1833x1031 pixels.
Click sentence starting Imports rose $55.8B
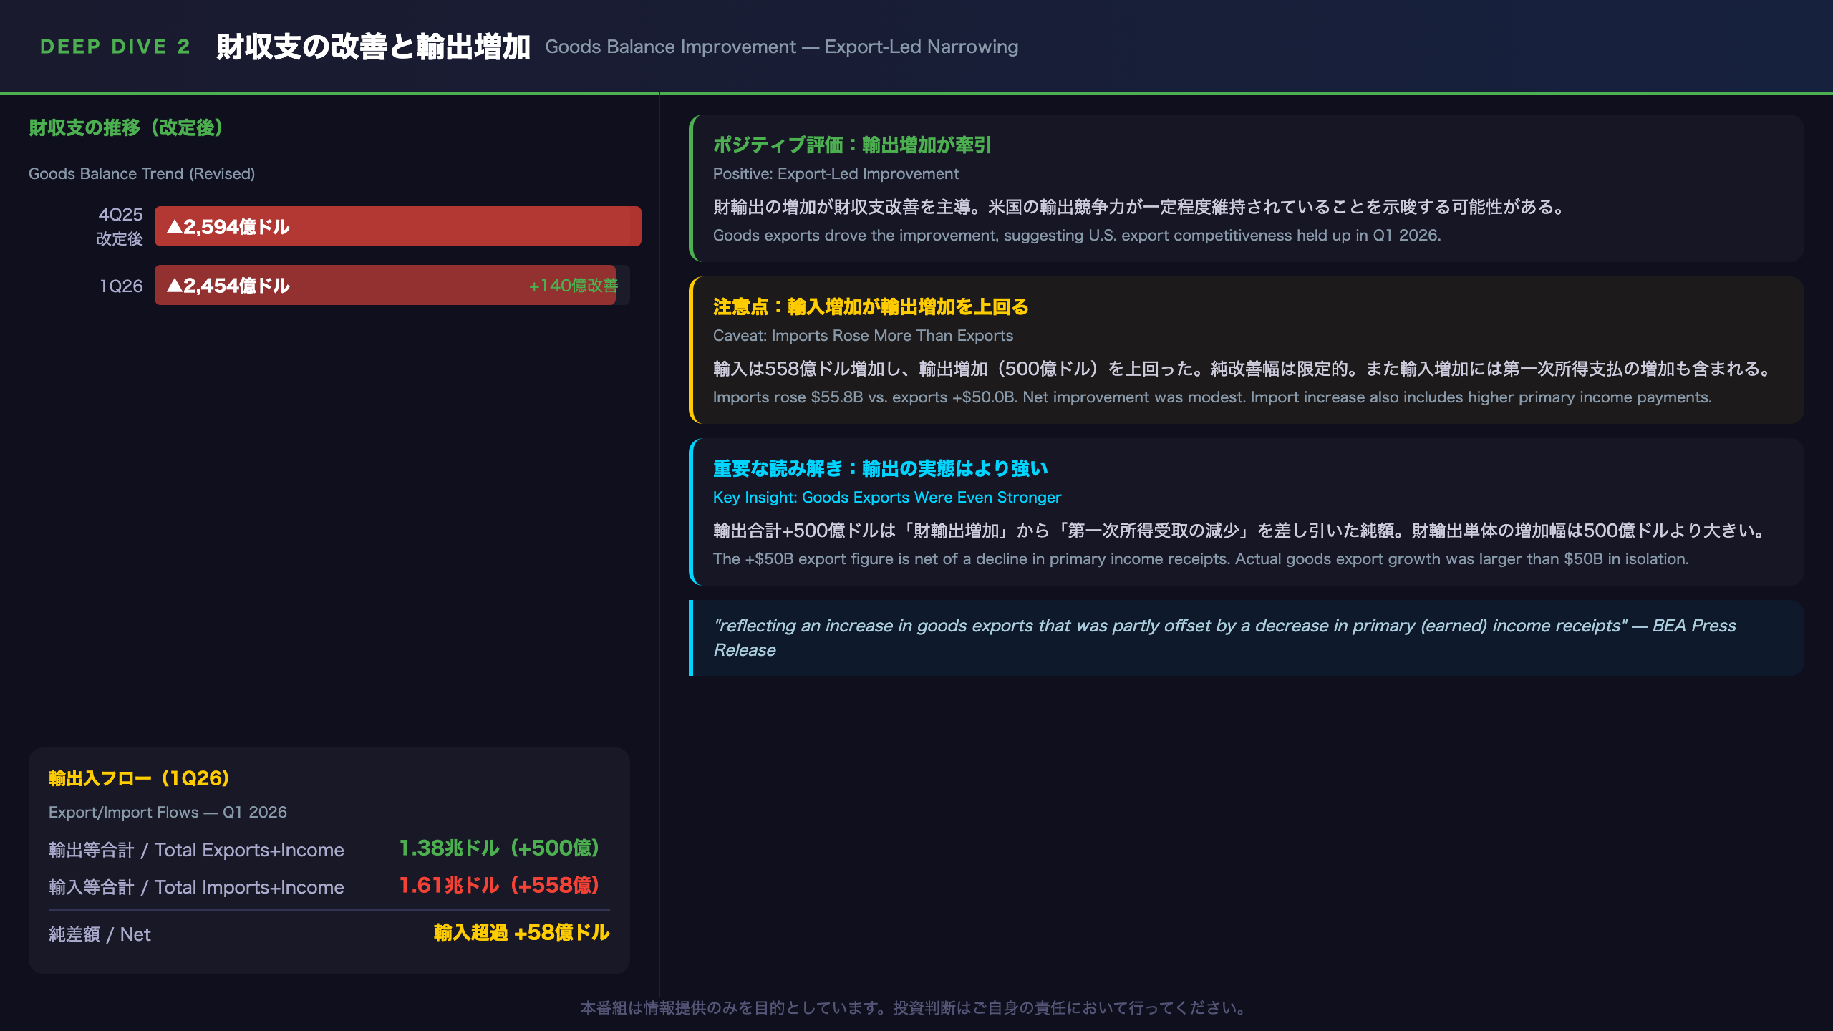[x=1212, y=397]
